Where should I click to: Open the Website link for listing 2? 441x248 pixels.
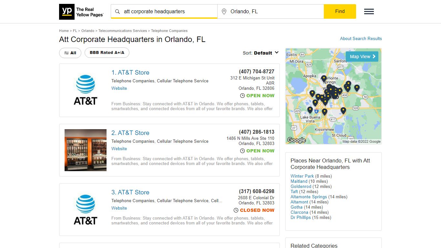tap(119, 149)
